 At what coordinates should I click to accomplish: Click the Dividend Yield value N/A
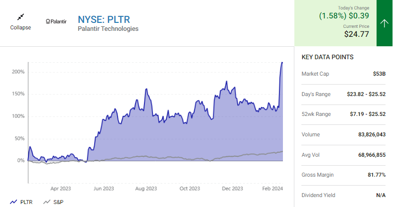click(x=381, y=195)
